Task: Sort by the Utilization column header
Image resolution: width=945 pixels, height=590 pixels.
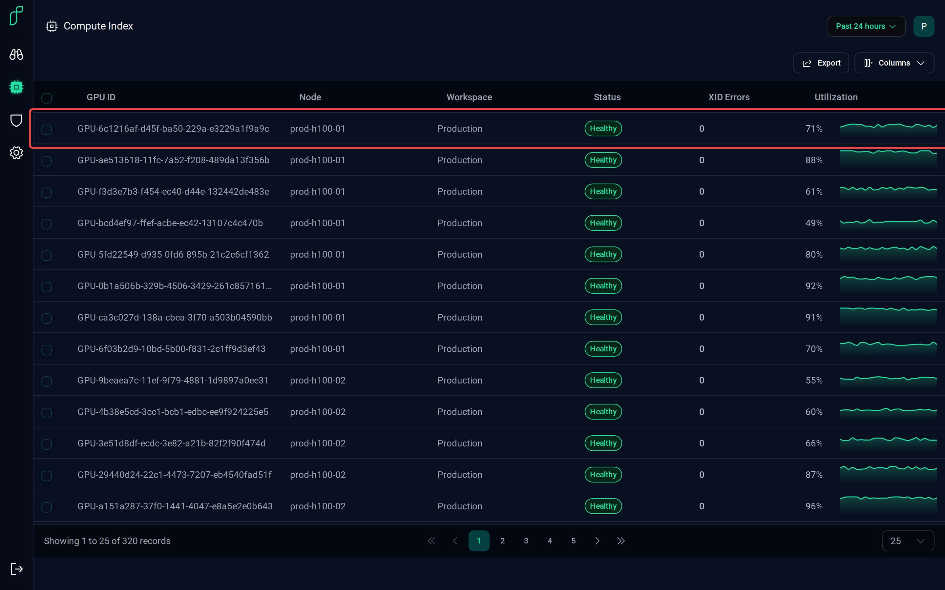Action: coord(836,97)
